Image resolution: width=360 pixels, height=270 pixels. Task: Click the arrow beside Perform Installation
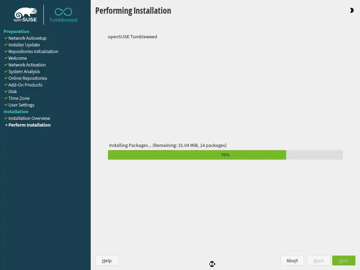[6, 125]
